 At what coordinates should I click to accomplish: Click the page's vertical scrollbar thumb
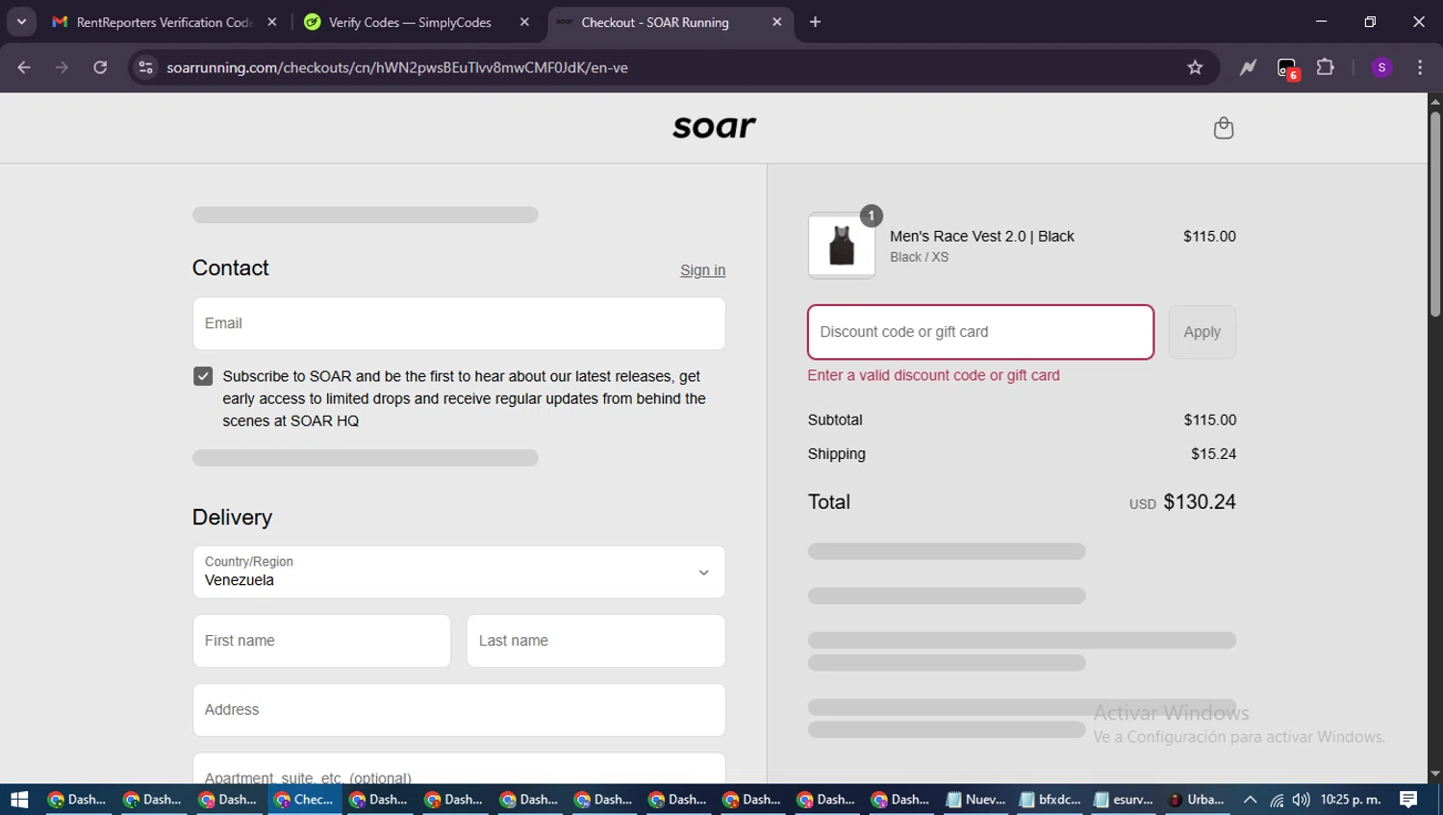pos(1434,214)
